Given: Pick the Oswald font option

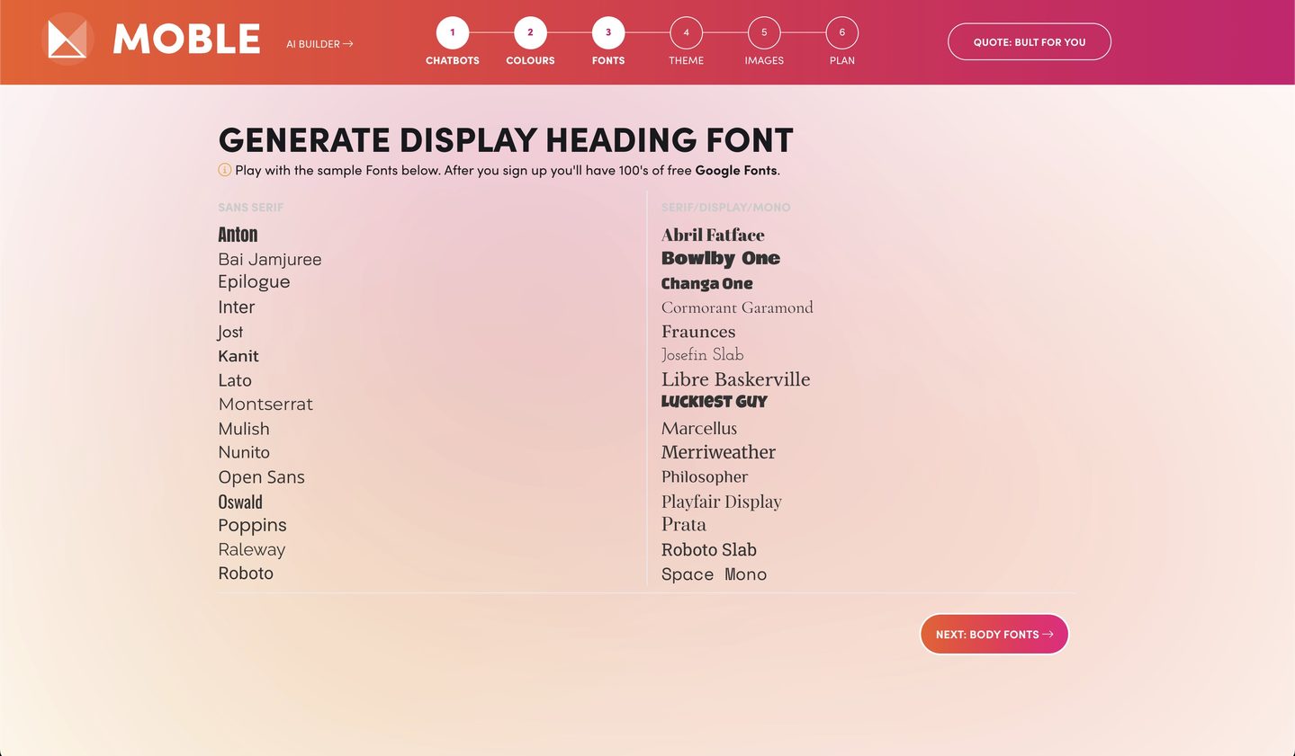Looking at the screenshot, I should 240,503.
